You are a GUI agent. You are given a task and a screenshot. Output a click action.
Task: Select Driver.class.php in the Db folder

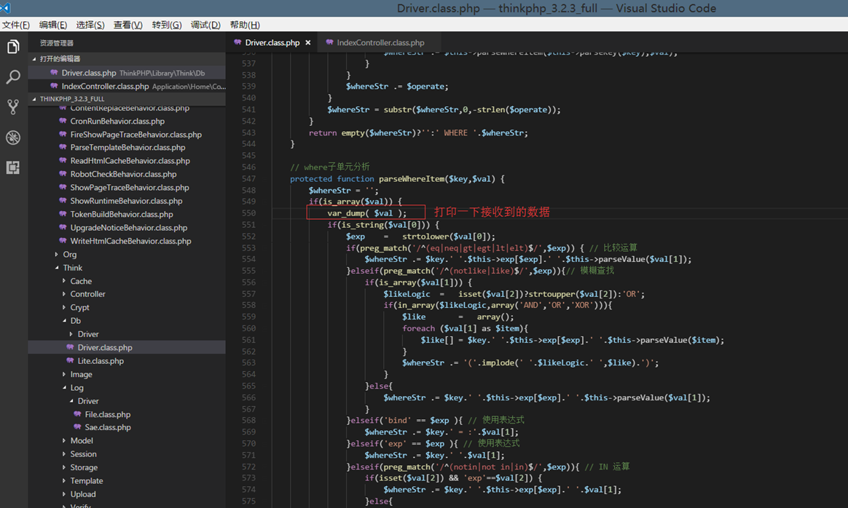pos(127,347)
